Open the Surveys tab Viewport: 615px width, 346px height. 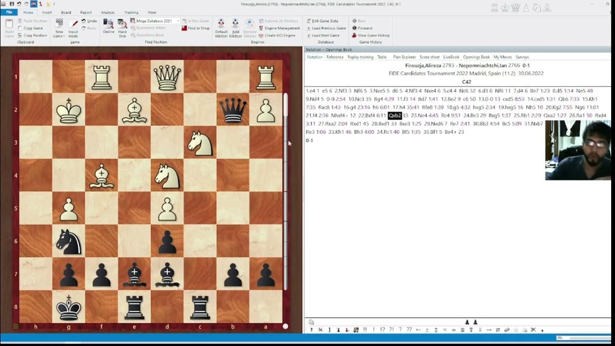pos(522,57)
